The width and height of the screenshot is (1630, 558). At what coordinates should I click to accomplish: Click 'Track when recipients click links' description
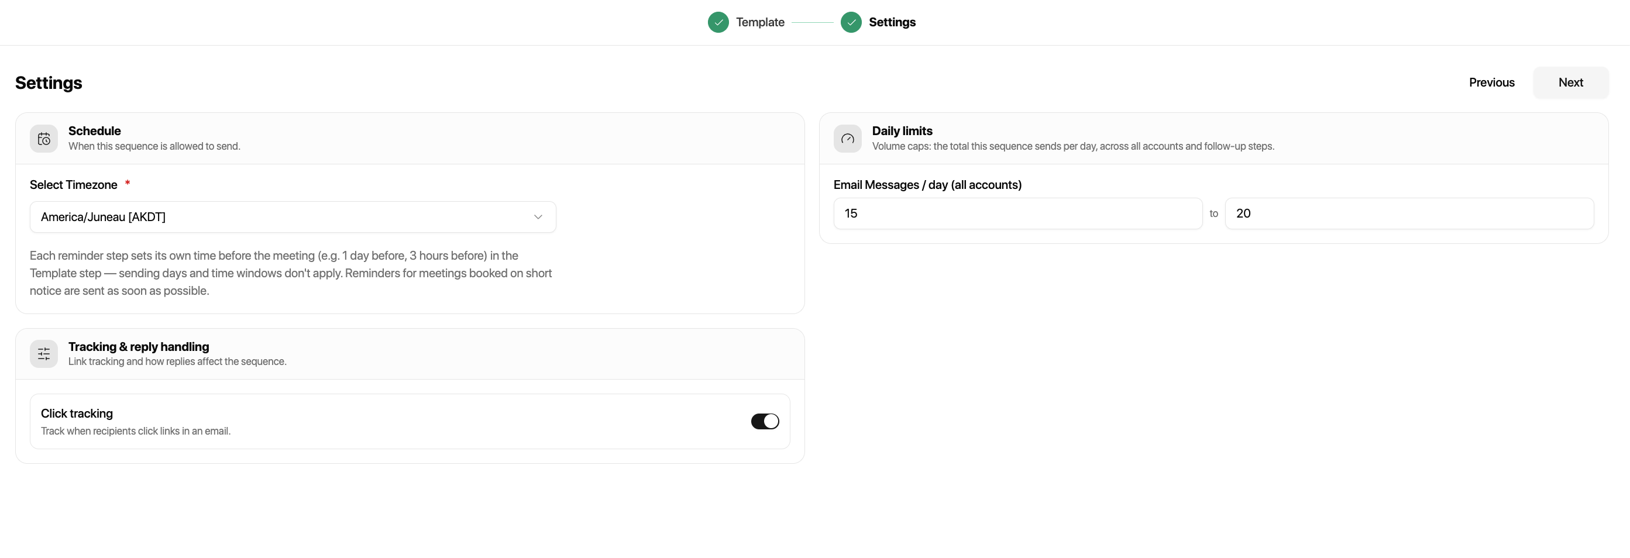pos(135,431)
